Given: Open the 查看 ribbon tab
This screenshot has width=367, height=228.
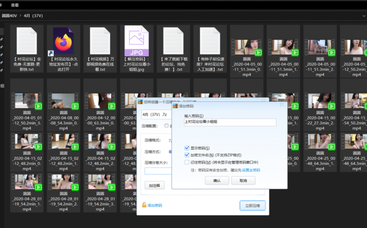Looking at the screenshot, I should pyautogui.click(x=15, y=5).
